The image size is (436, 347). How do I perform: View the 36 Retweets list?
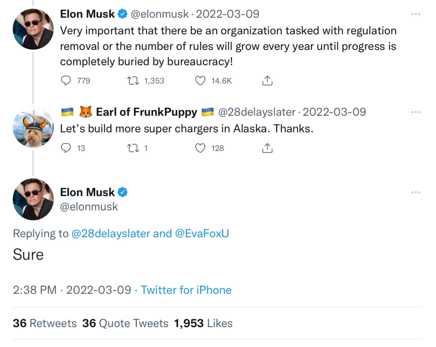coord(45,323)
